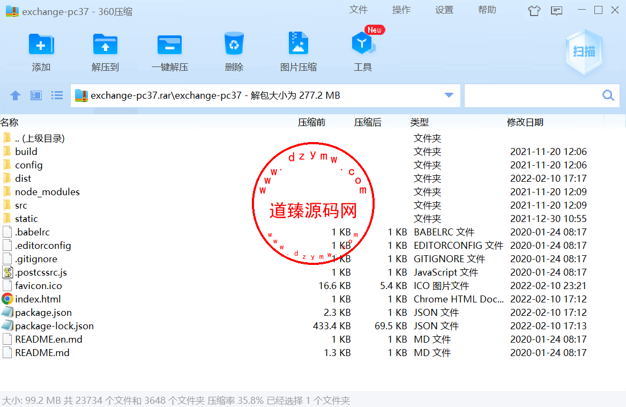Go up one directory with arrow icon

pos(15,95)
